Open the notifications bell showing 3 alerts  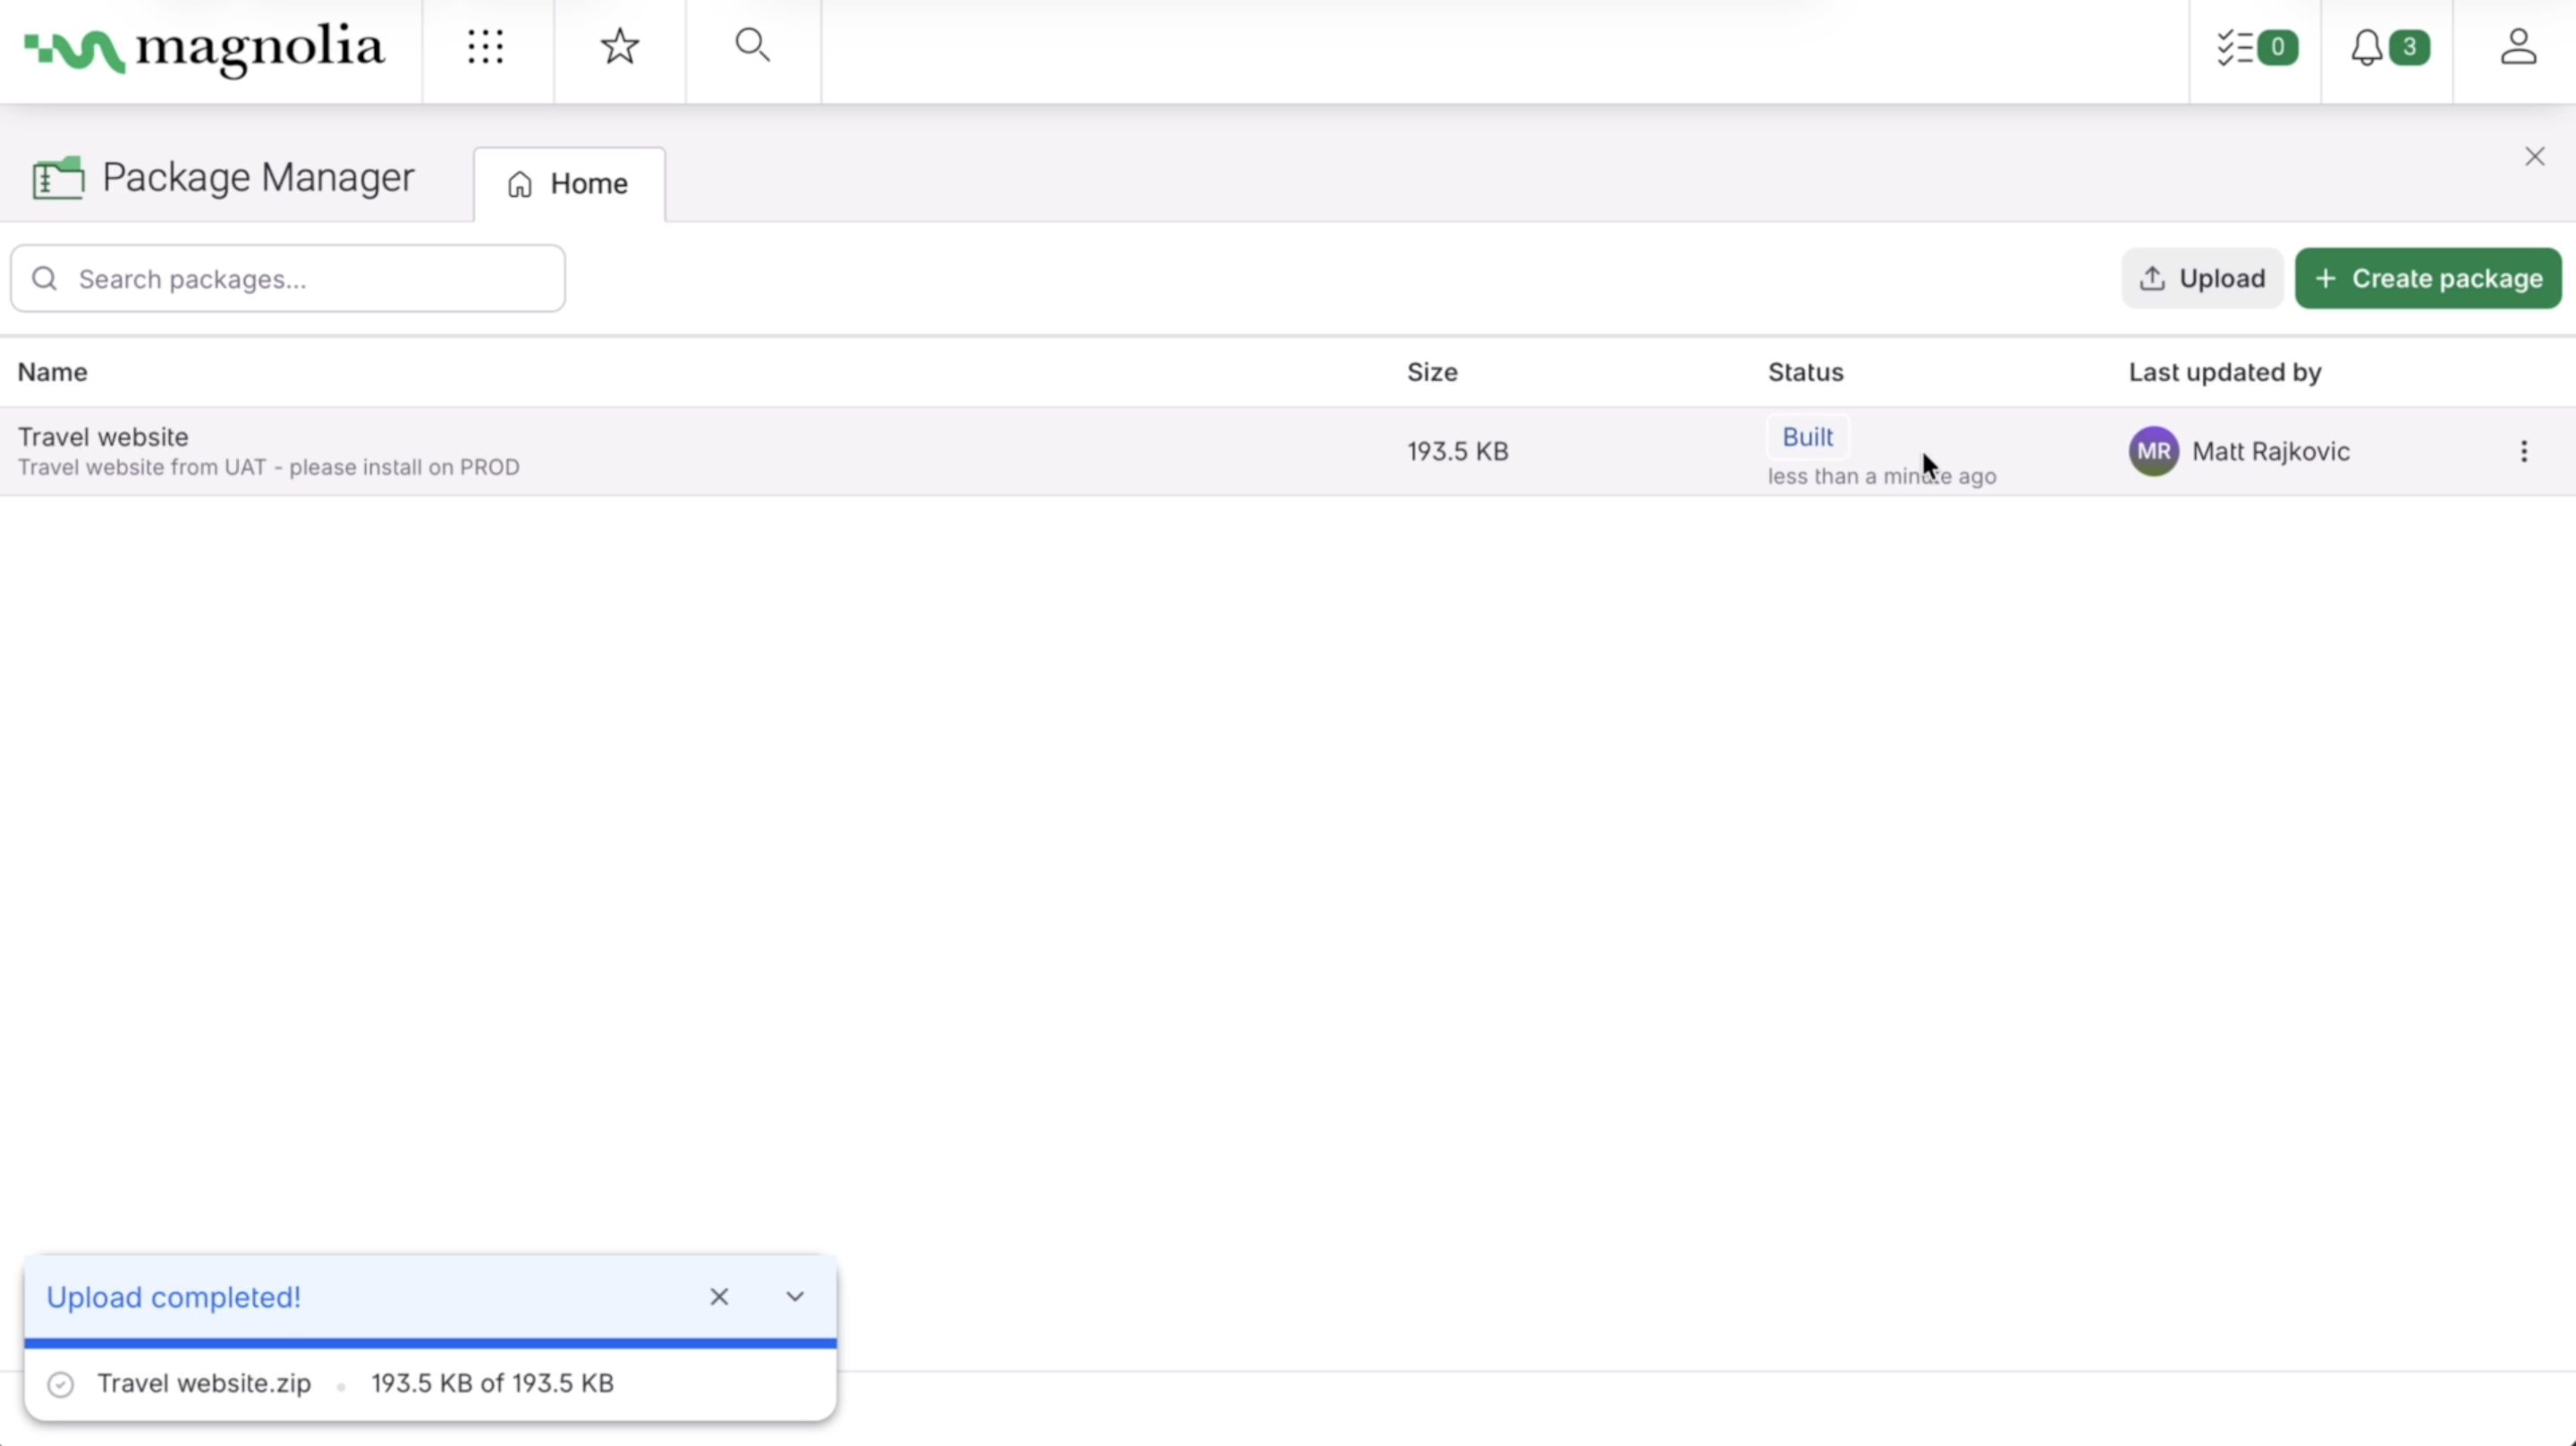click(x=2389, y=47)
